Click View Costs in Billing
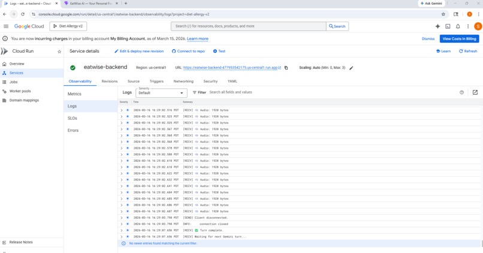 [459, 39]
